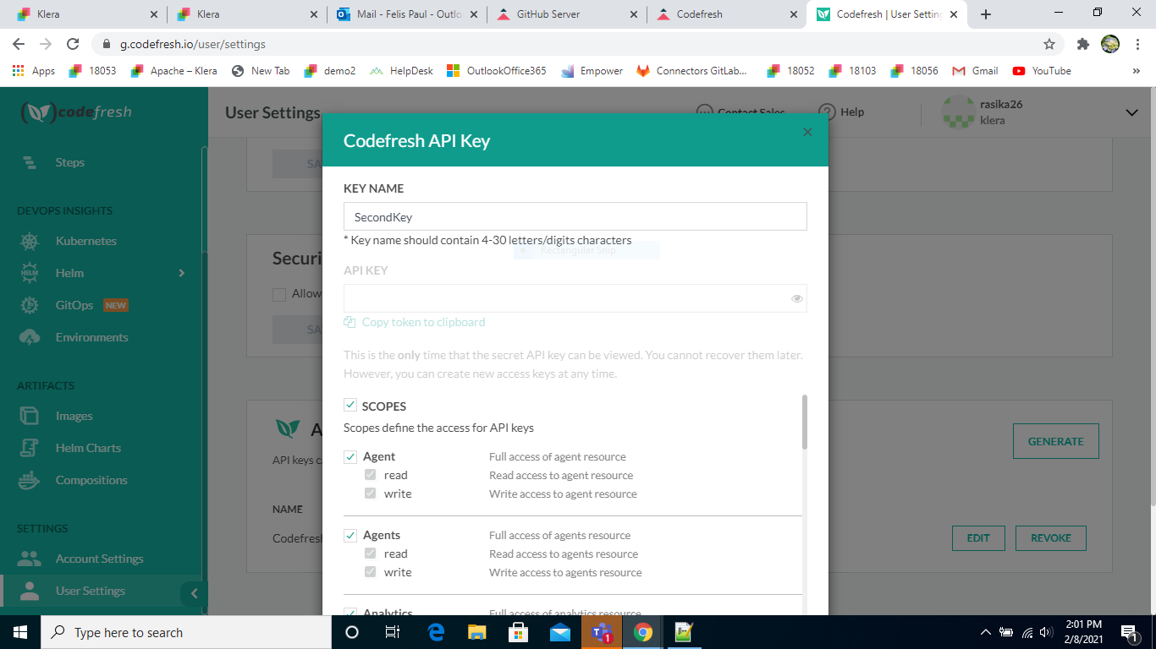The height and width of the screenshot is (649, 1156).
Task: Open the Helm Charts sidebar icon
Action: pyautogui.click(x=30, y=448)
